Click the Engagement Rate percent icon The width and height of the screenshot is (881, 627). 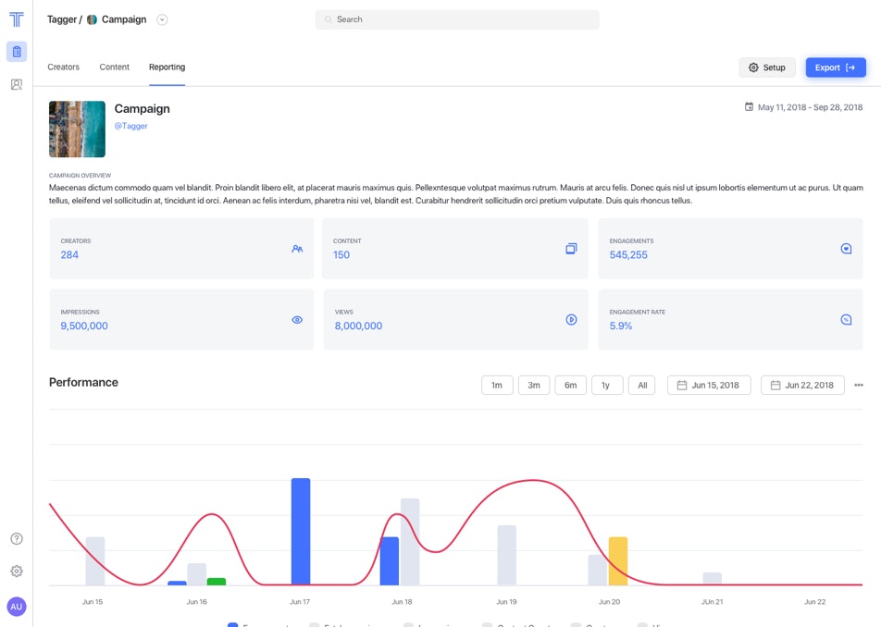click(846, 320)
